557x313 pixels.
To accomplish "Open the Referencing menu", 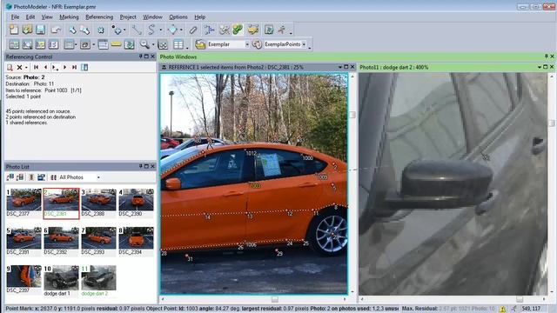I will 99,17.
